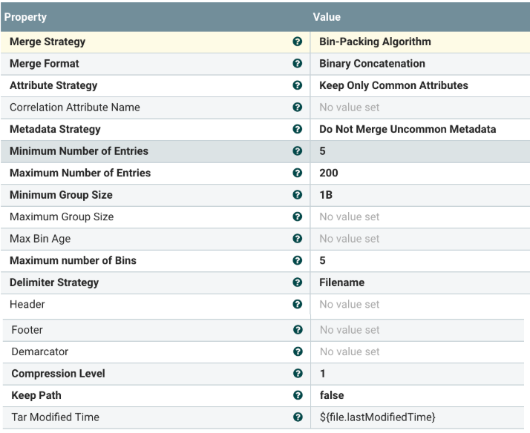Click help icon for Merge Strategy
The image size is (530, 433).
click(x=297, y=42)
